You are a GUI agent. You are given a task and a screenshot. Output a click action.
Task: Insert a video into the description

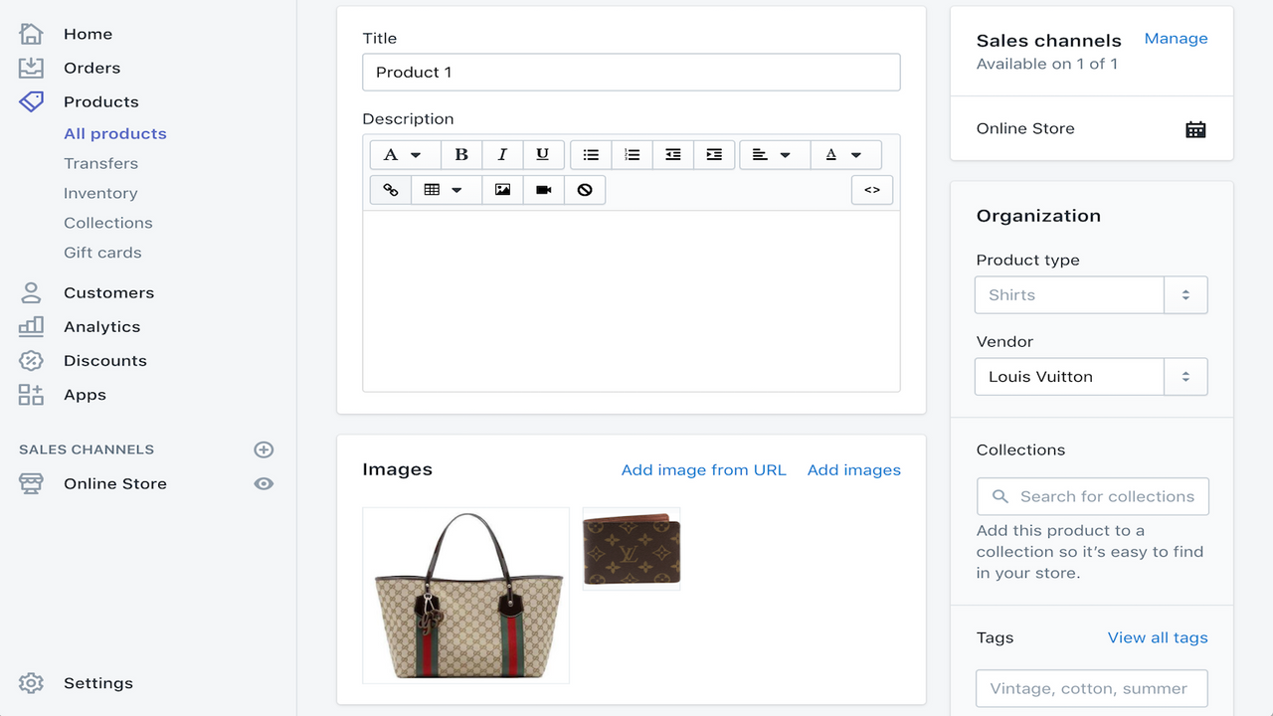(x=543, y=189)
